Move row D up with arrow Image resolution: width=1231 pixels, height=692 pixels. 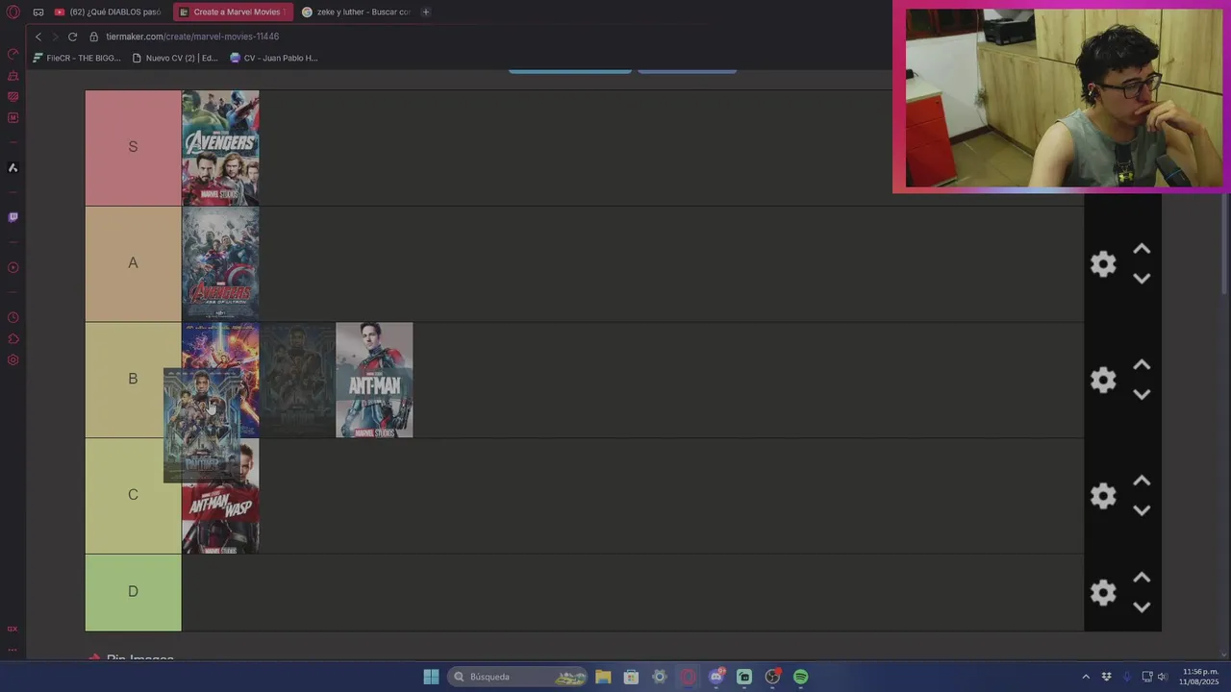(1142, 578)
